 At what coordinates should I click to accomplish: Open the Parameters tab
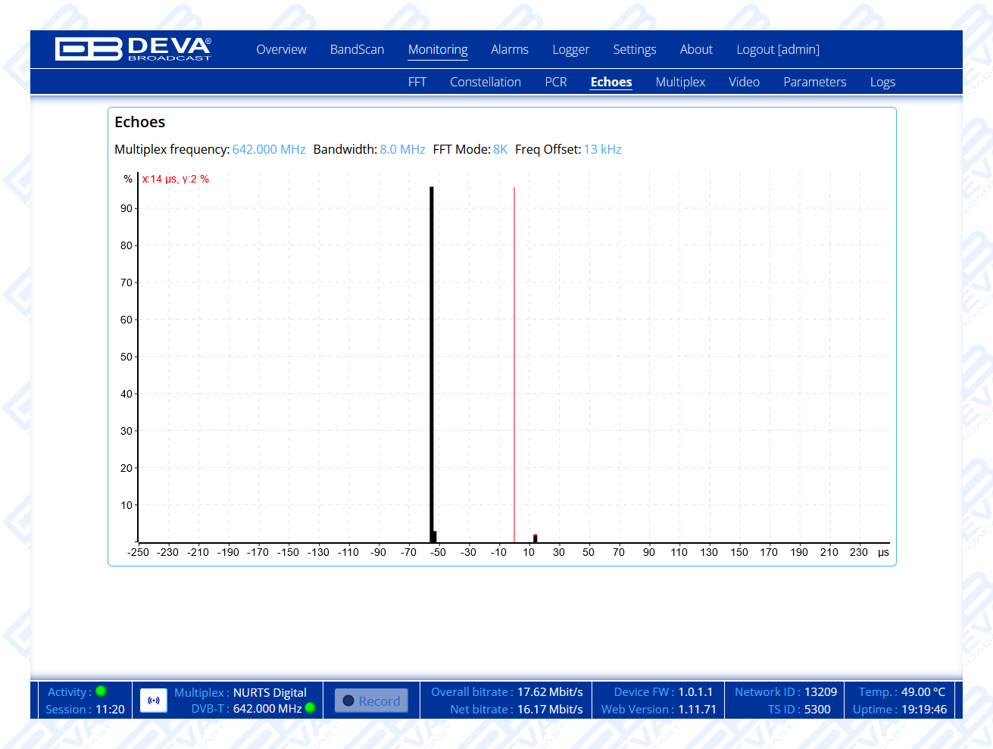click(x=814, y=82)
